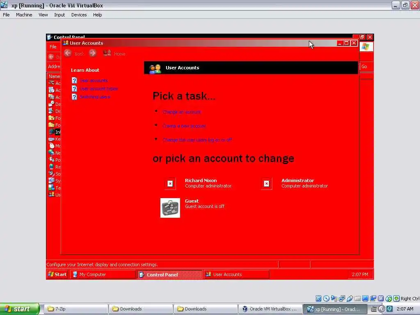Open VirtualBox Input menu
The height and width of the screenshot is (315, 420).
(59, 15)
